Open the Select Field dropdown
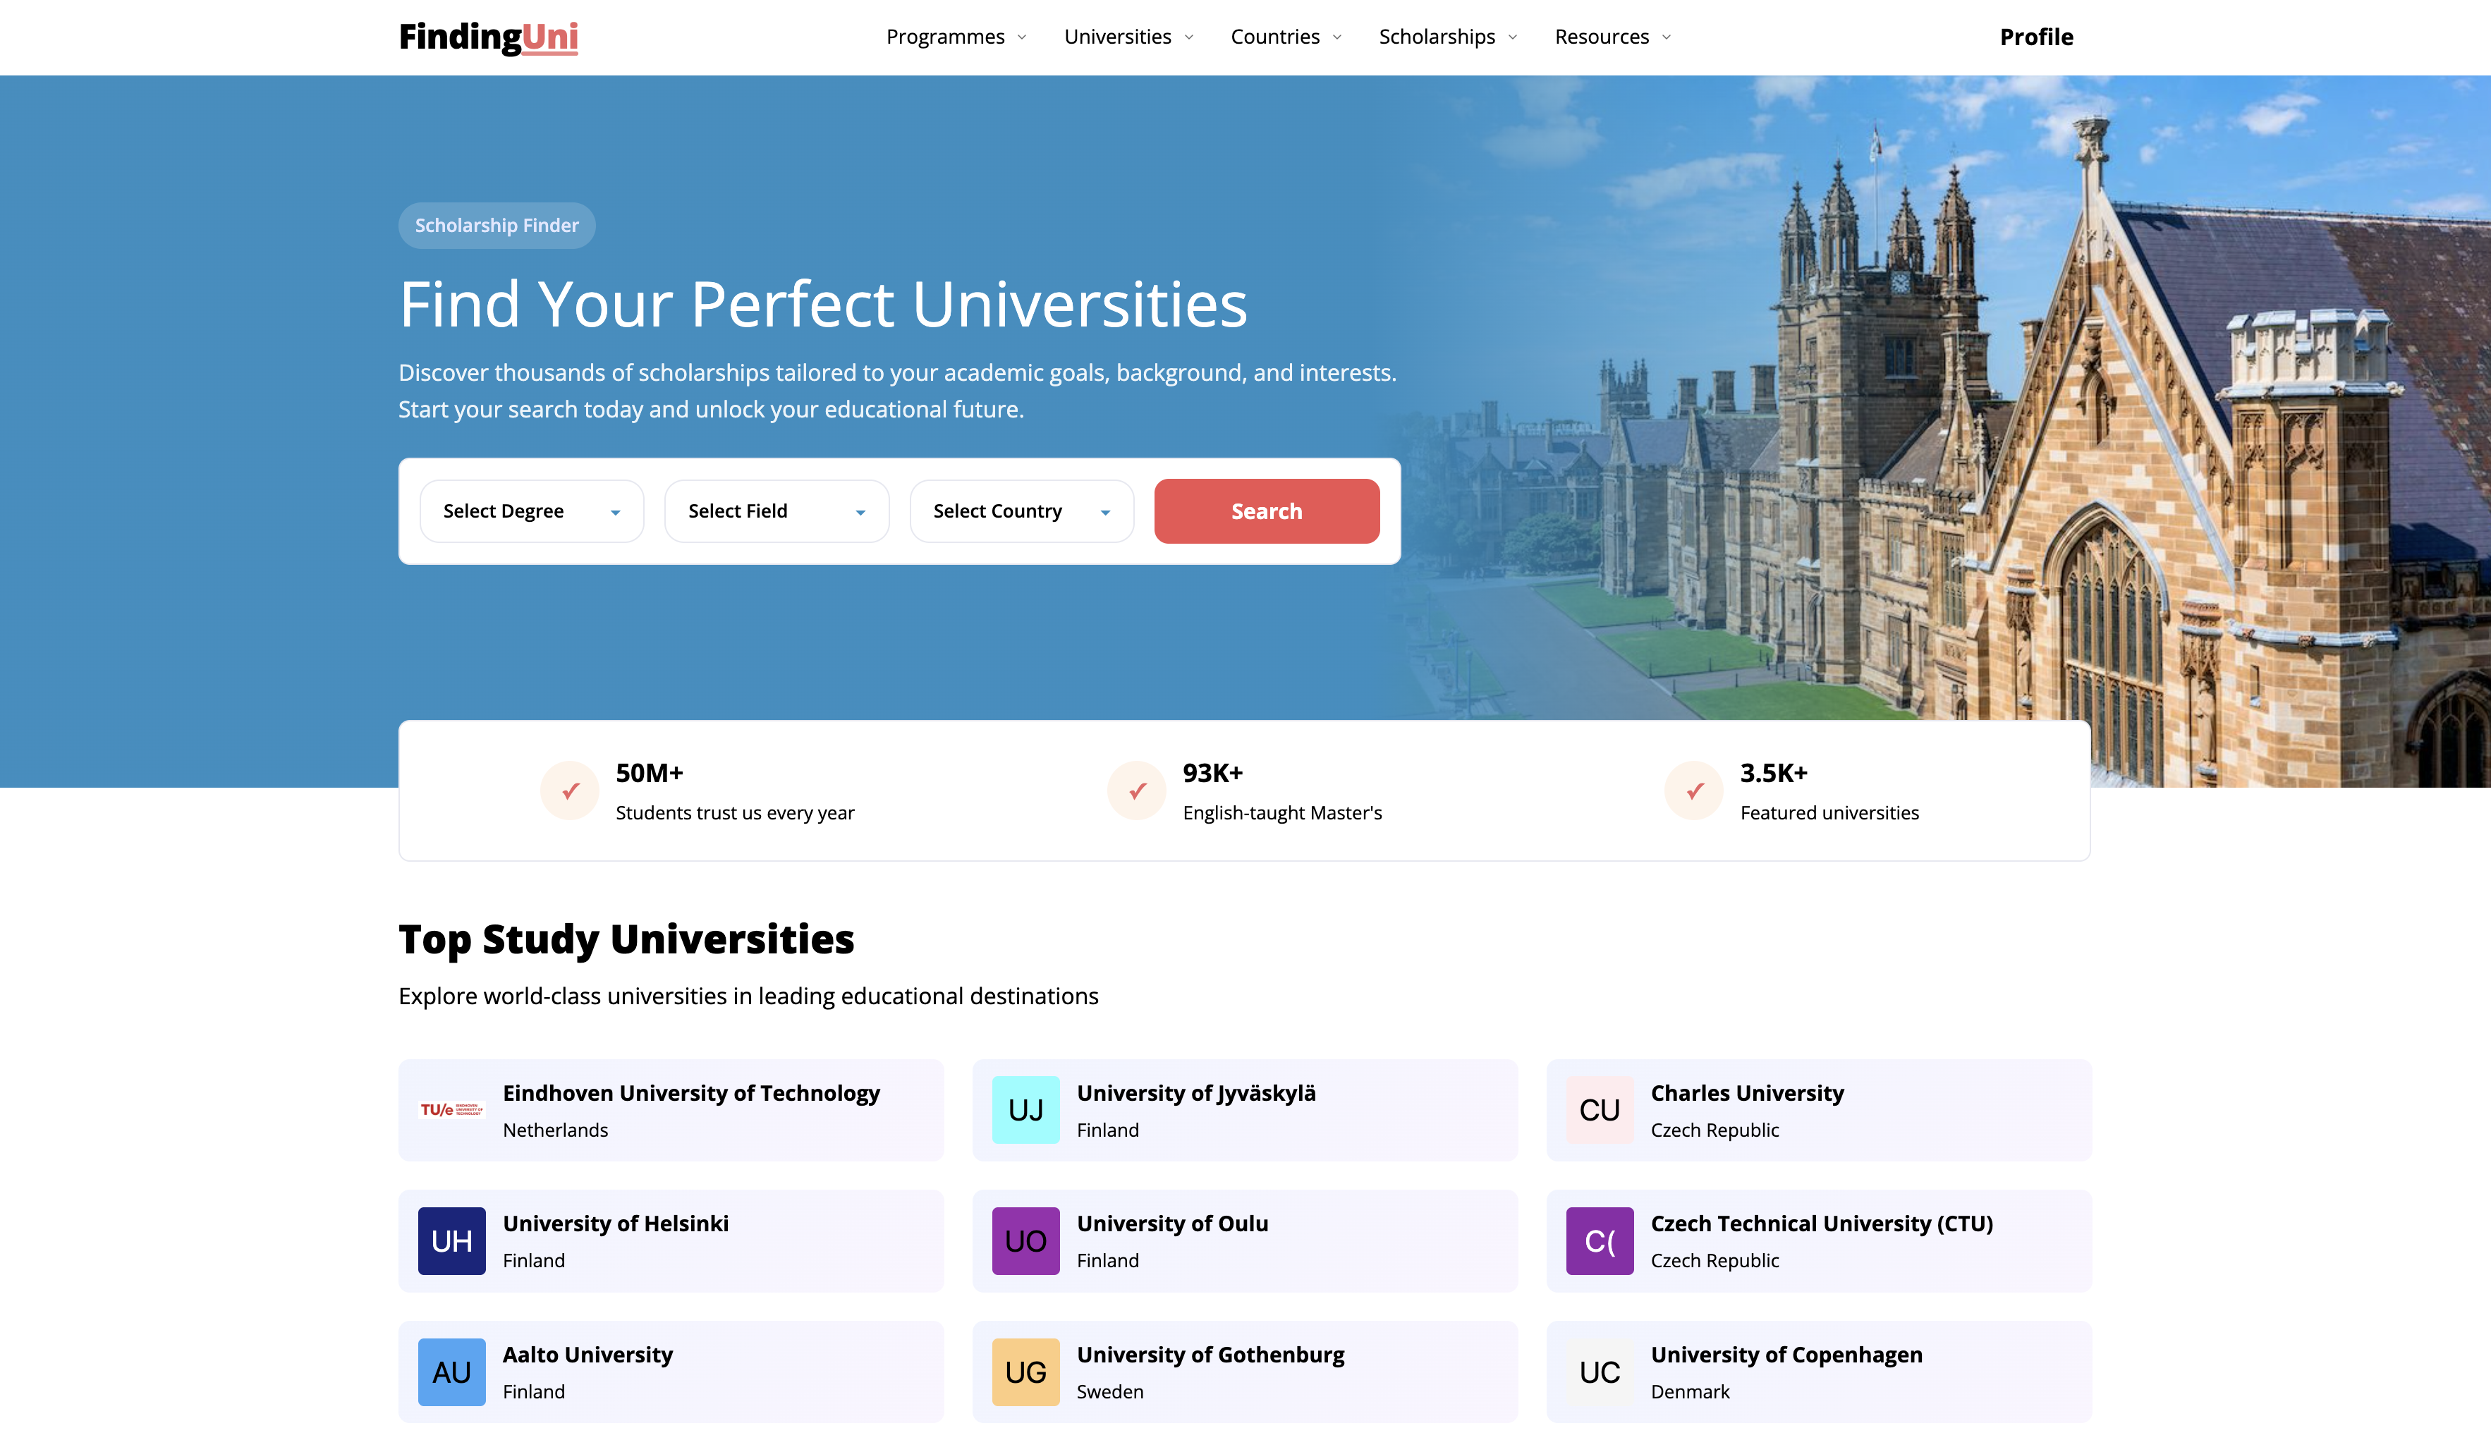This screenshot has height=1440, width=2491. [x=776, y=511]
